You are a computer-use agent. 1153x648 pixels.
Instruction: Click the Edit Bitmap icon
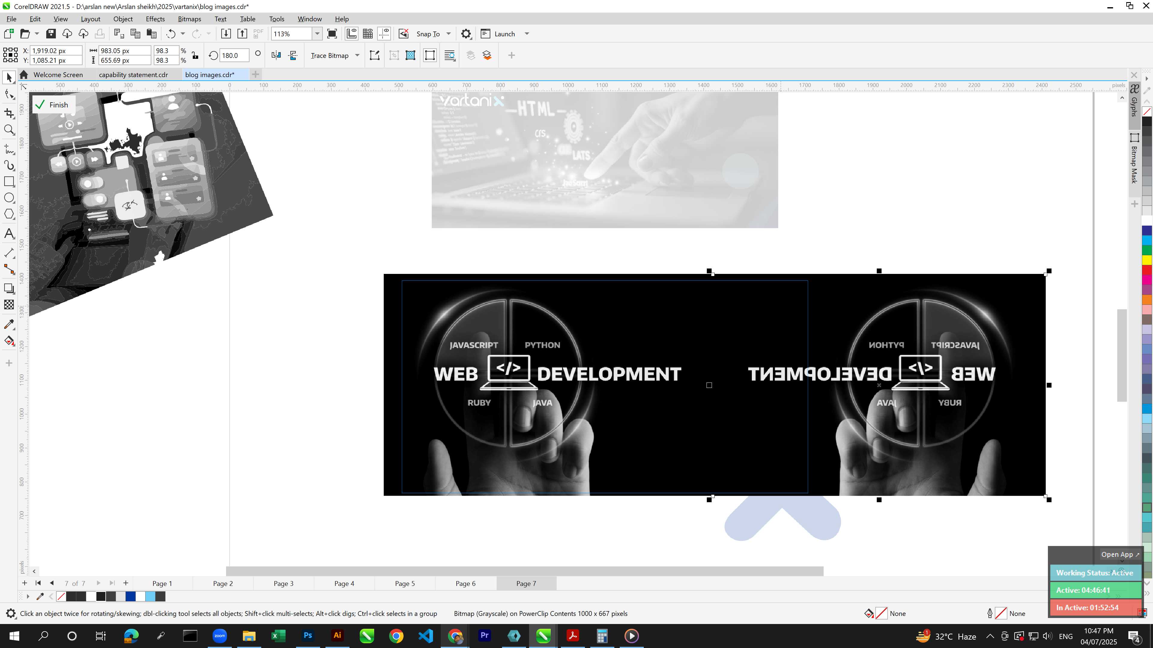375,55
